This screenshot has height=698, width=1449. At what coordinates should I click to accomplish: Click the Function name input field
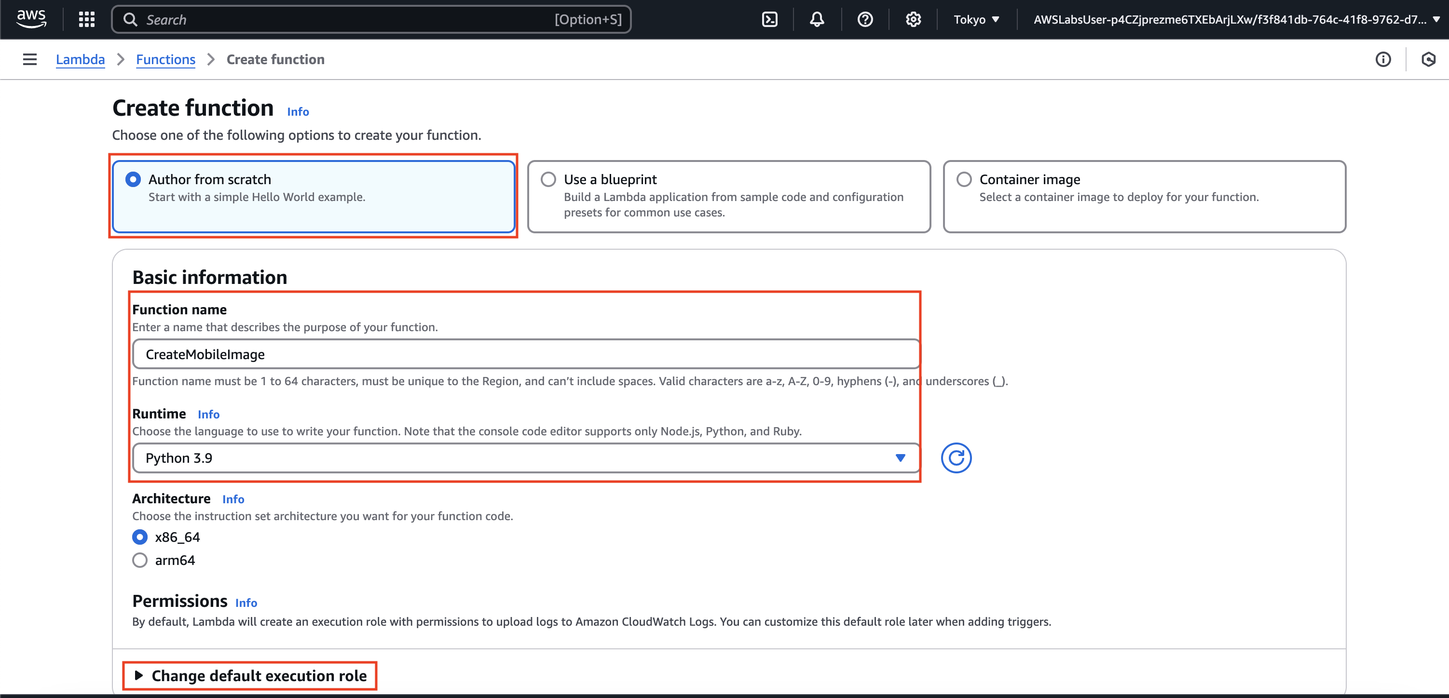525,354
